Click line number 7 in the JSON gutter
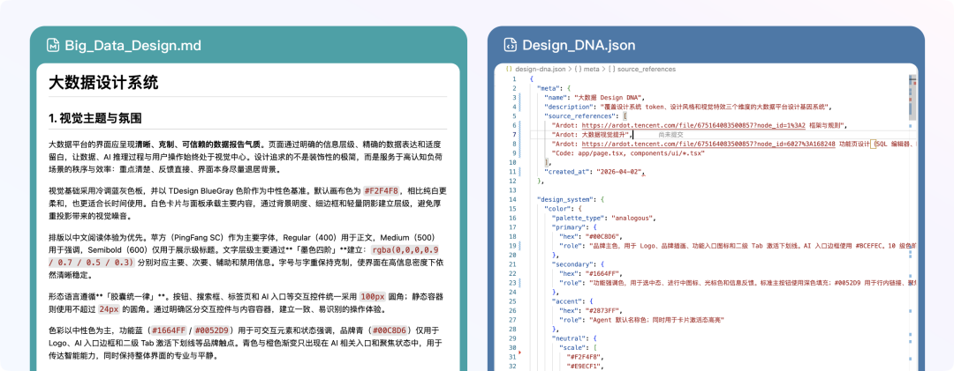This screenshot has width=954, height=371. coord(514,135)
